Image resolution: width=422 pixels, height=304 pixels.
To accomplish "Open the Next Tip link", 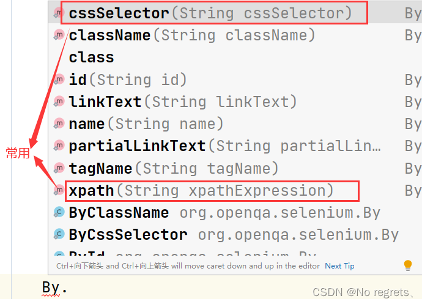I will pos(339,266).
